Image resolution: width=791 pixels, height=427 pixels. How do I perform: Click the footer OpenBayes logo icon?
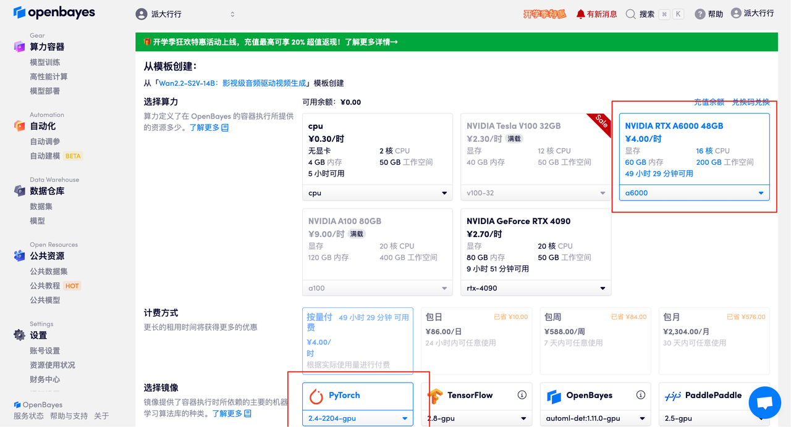pyautogui.click(x=17, y=405)
